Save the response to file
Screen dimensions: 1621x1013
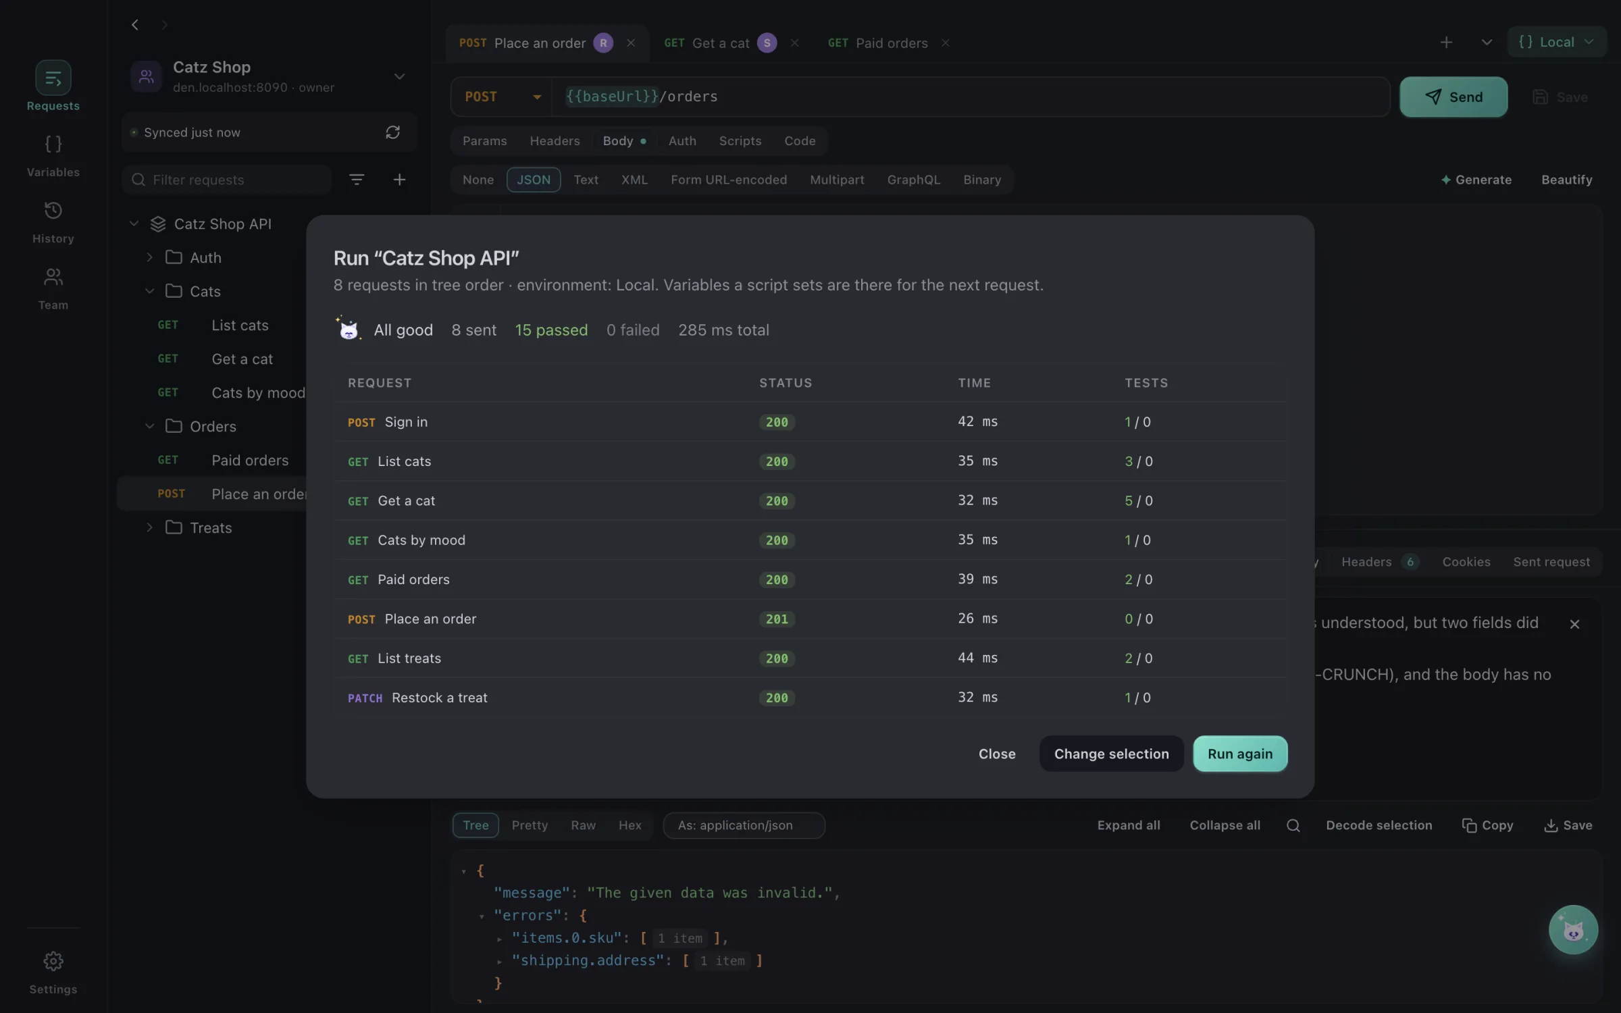(x=1568, y=825)
